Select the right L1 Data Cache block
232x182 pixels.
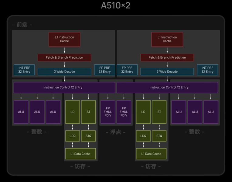coord(151,154)
